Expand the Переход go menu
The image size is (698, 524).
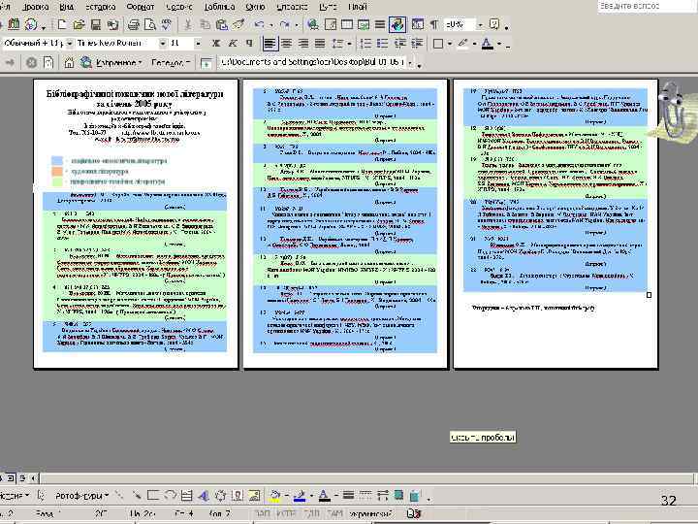point(171,63)
